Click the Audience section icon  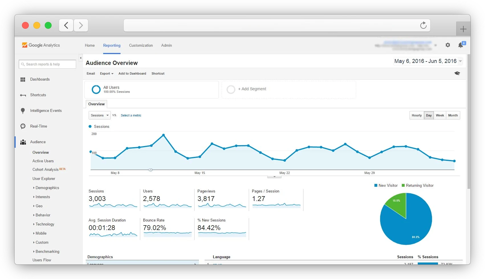(x=23, y=142)
